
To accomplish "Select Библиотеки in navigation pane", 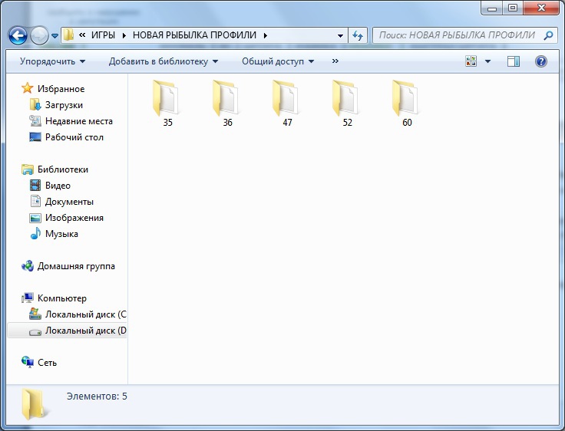I will (x=63, y=169).
